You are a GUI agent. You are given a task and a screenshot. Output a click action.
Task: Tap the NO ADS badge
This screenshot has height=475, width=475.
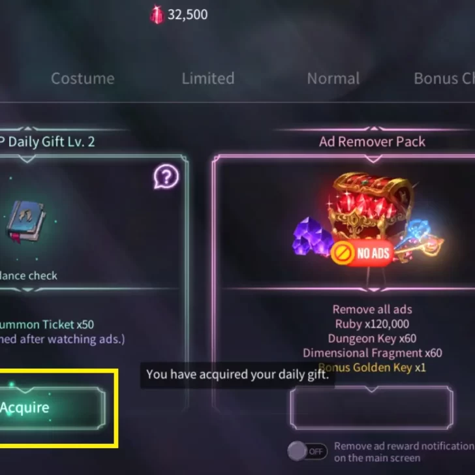[361, 253]
